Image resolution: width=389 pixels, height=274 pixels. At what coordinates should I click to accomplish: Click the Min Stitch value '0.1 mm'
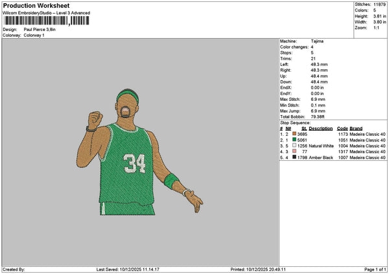coord(318,105)
